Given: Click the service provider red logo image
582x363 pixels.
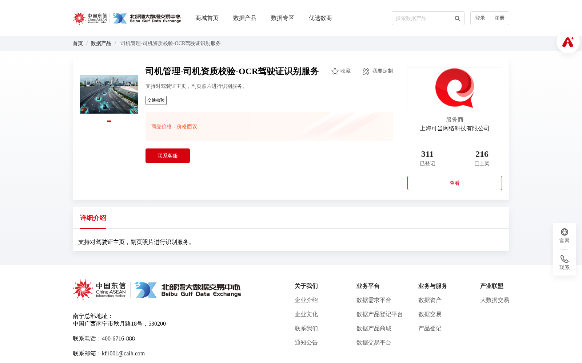Looking at the screenshot, I should click(x=455, y=88).
